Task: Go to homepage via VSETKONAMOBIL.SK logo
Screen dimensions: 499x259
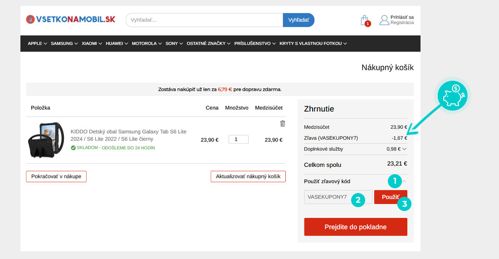Action: pos(71,20)
